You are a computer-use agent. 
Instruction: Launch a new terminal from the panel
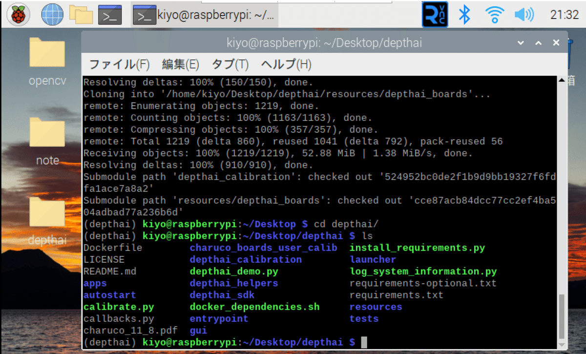coord(110,15)
